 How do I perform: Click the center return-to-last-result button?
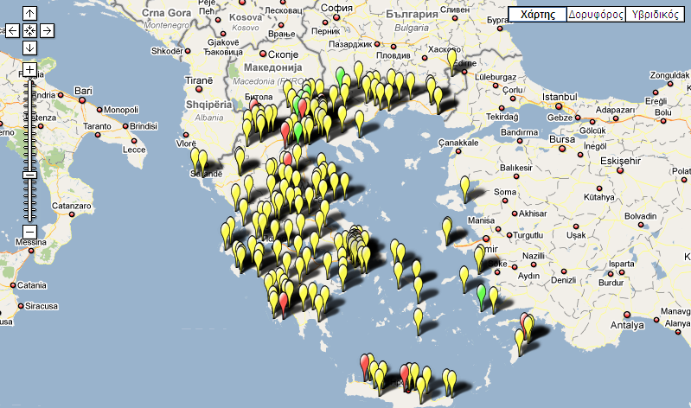click(29, 31)
